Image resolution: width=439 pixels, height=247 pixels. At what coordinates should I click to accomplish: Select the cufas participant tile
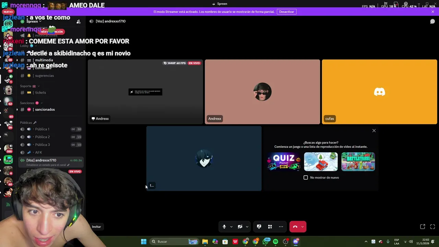pos(379,92)
